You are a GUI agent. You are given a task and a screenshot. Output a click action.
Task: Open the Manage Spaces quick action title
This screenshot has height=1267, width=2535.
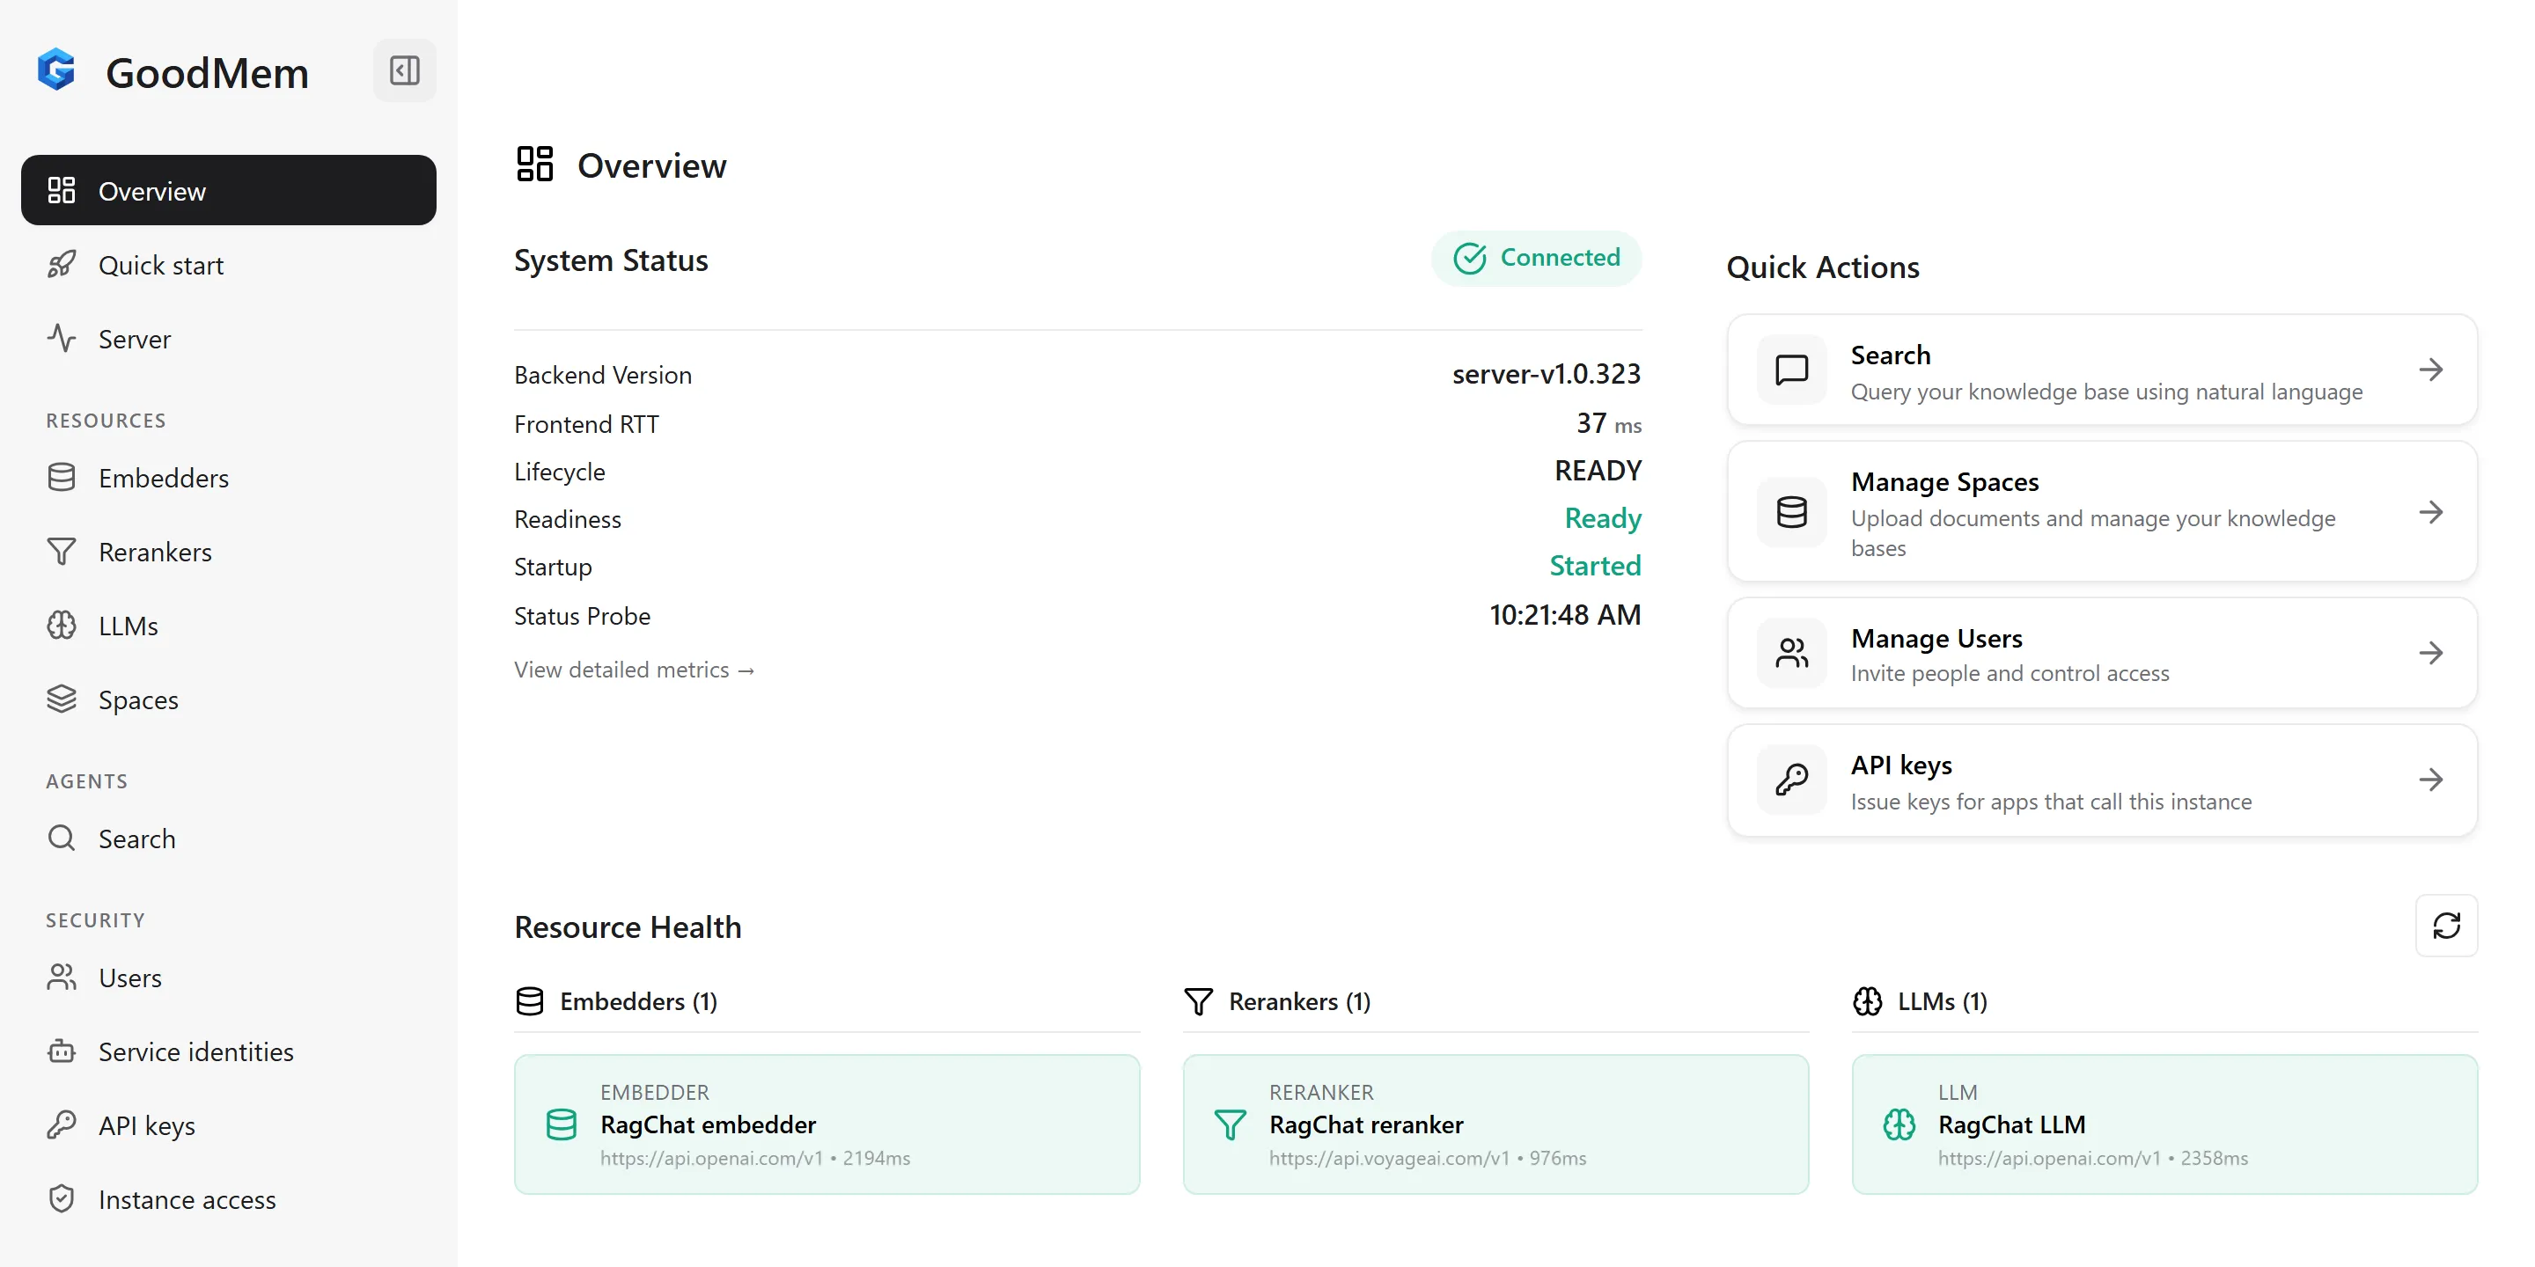1944,482
